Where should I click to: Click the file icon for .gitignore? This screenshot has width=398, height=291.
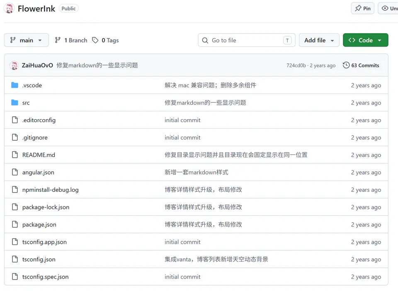point(15,137)
